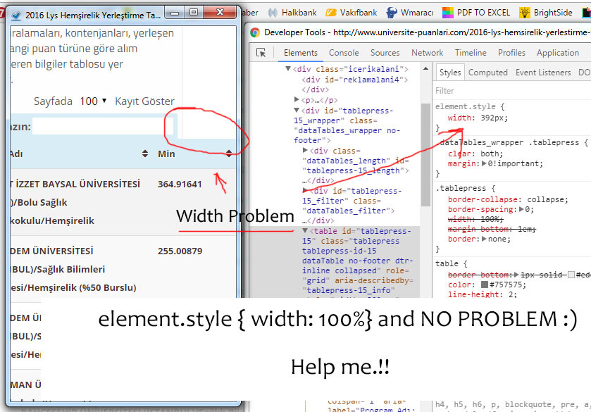Open the Application tab
This screenshot has height=412, width=591.
tap(557, 53)
